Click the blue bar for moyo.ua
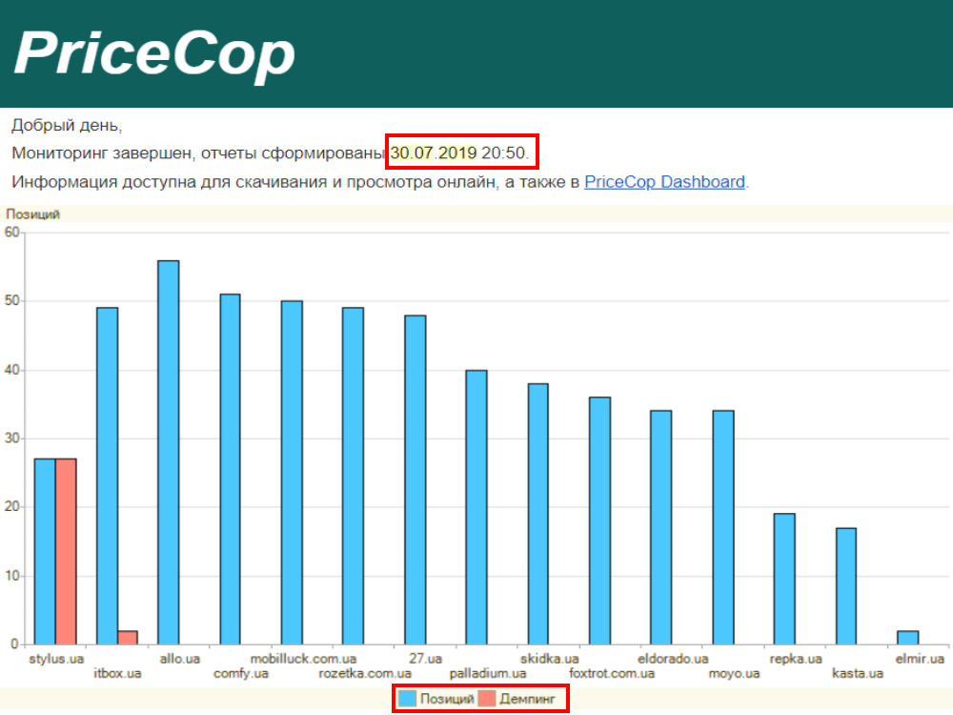 [723, 527]
